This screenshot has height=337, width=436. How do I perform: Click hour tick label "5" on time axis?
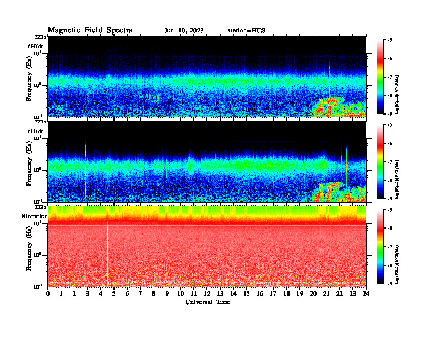[x=114, y=293]
